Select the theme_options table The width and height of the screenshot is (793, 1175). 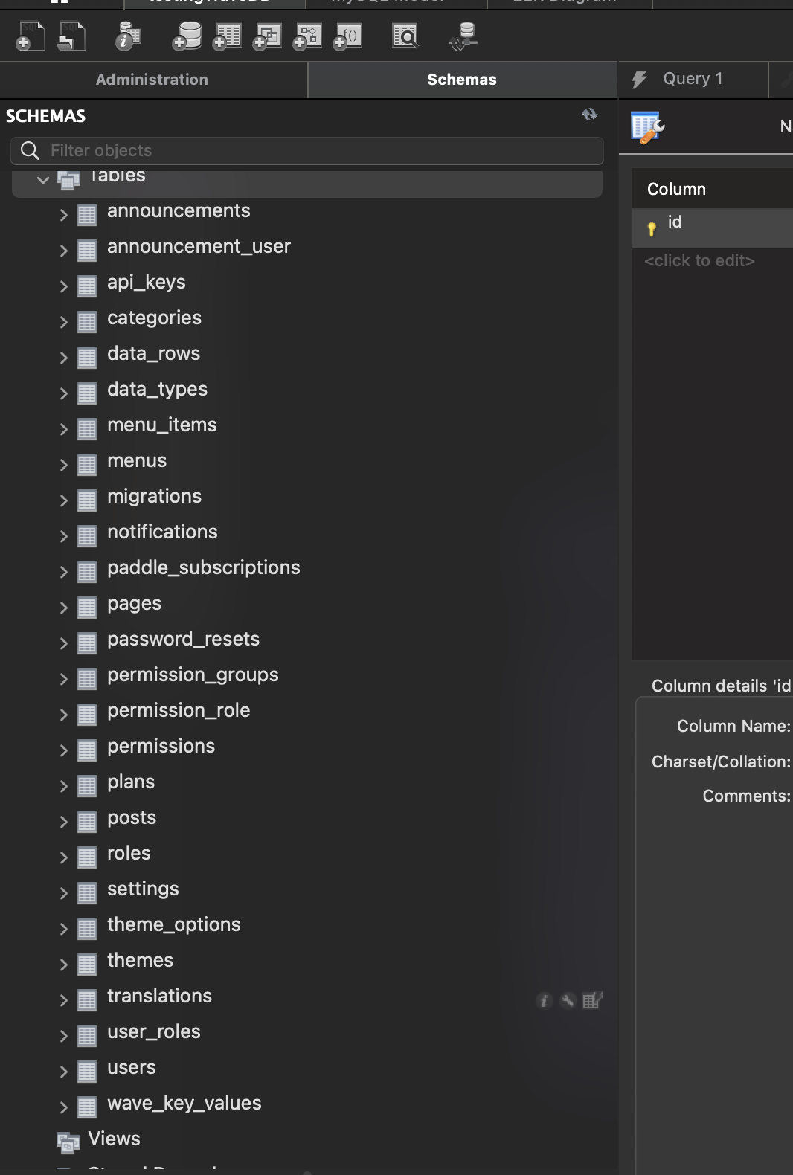click(x=174, y=925)
